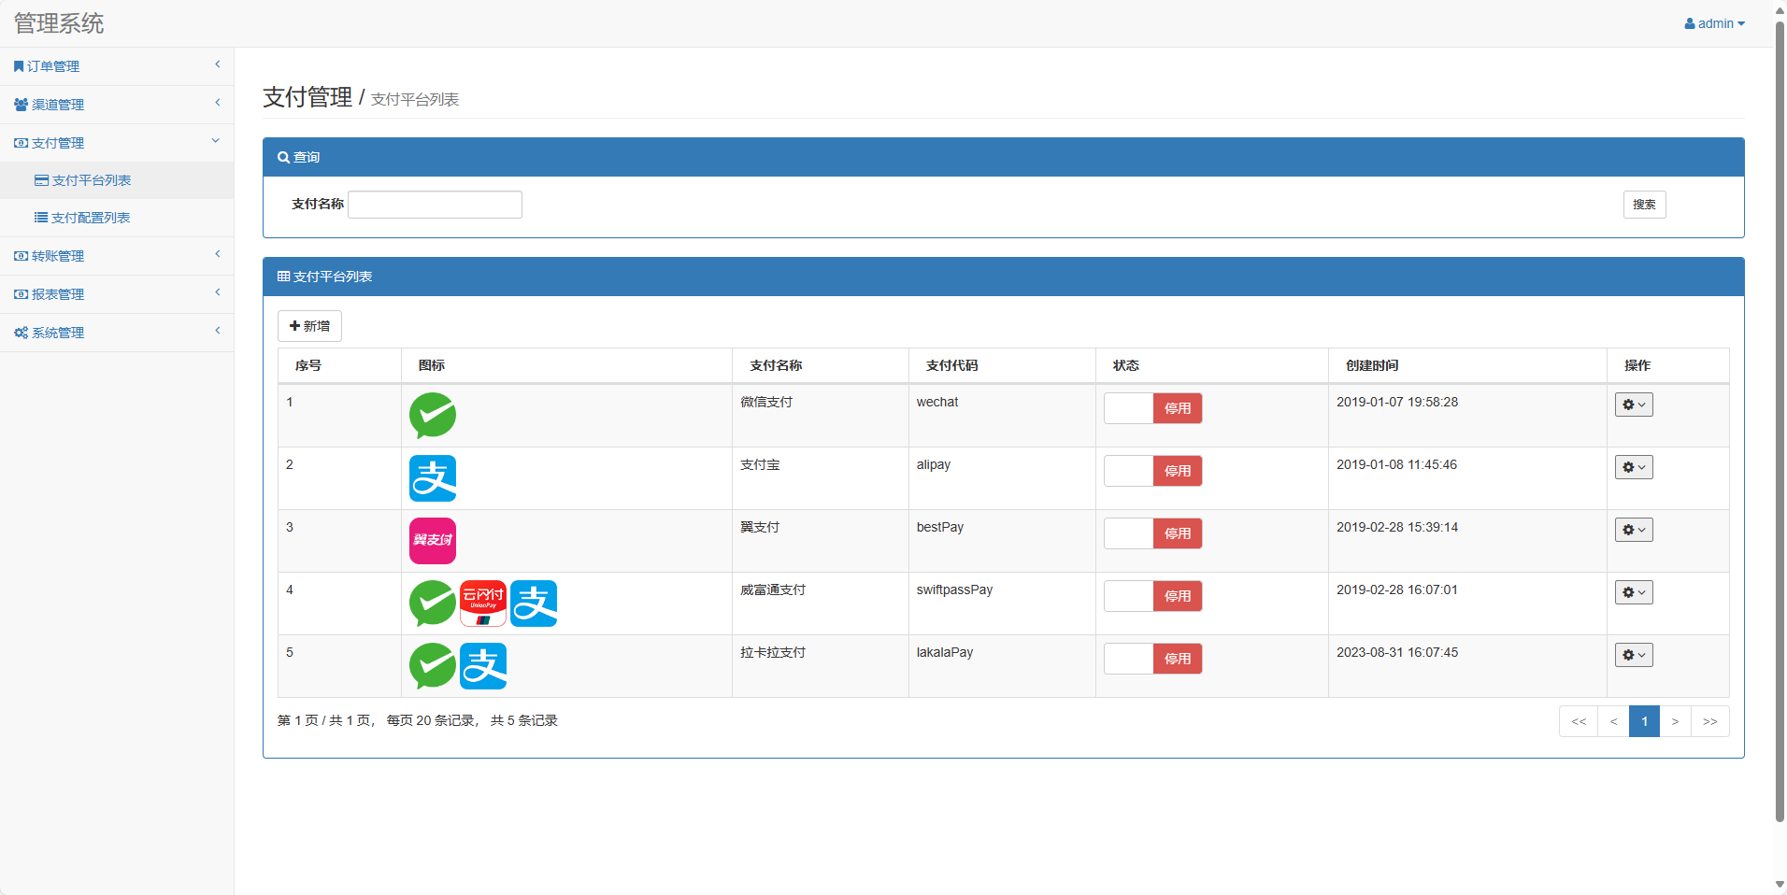Open the admin user dropdown menu
Screen dimensions: 1787x895
tap(1715, 23)
